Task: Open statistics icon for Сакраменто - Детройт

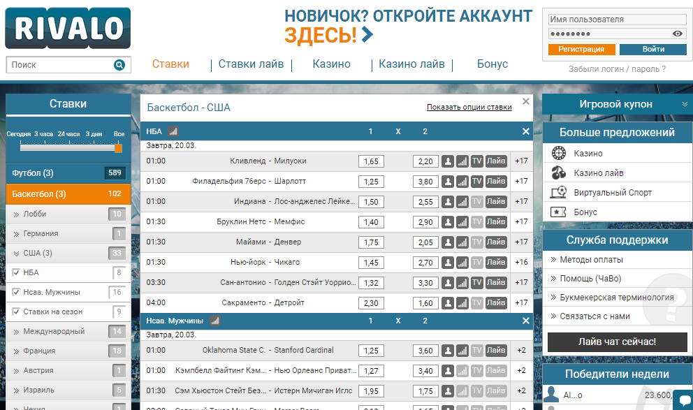Action: point(462,304)
